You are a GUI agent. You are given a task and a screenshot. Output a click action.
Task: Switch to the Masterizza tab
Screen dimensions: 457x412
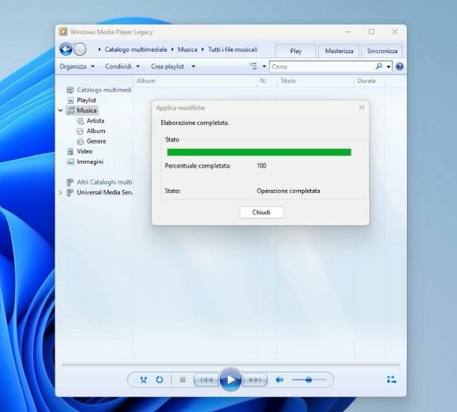tap(339, 51)
